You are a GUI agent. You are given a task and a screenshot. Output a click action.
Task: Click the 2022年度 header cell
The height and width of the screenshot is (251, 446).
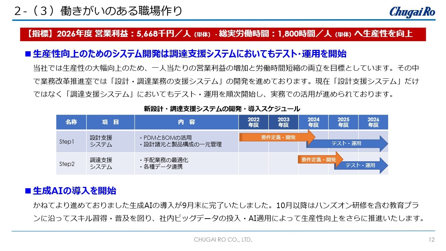[253, 122]
